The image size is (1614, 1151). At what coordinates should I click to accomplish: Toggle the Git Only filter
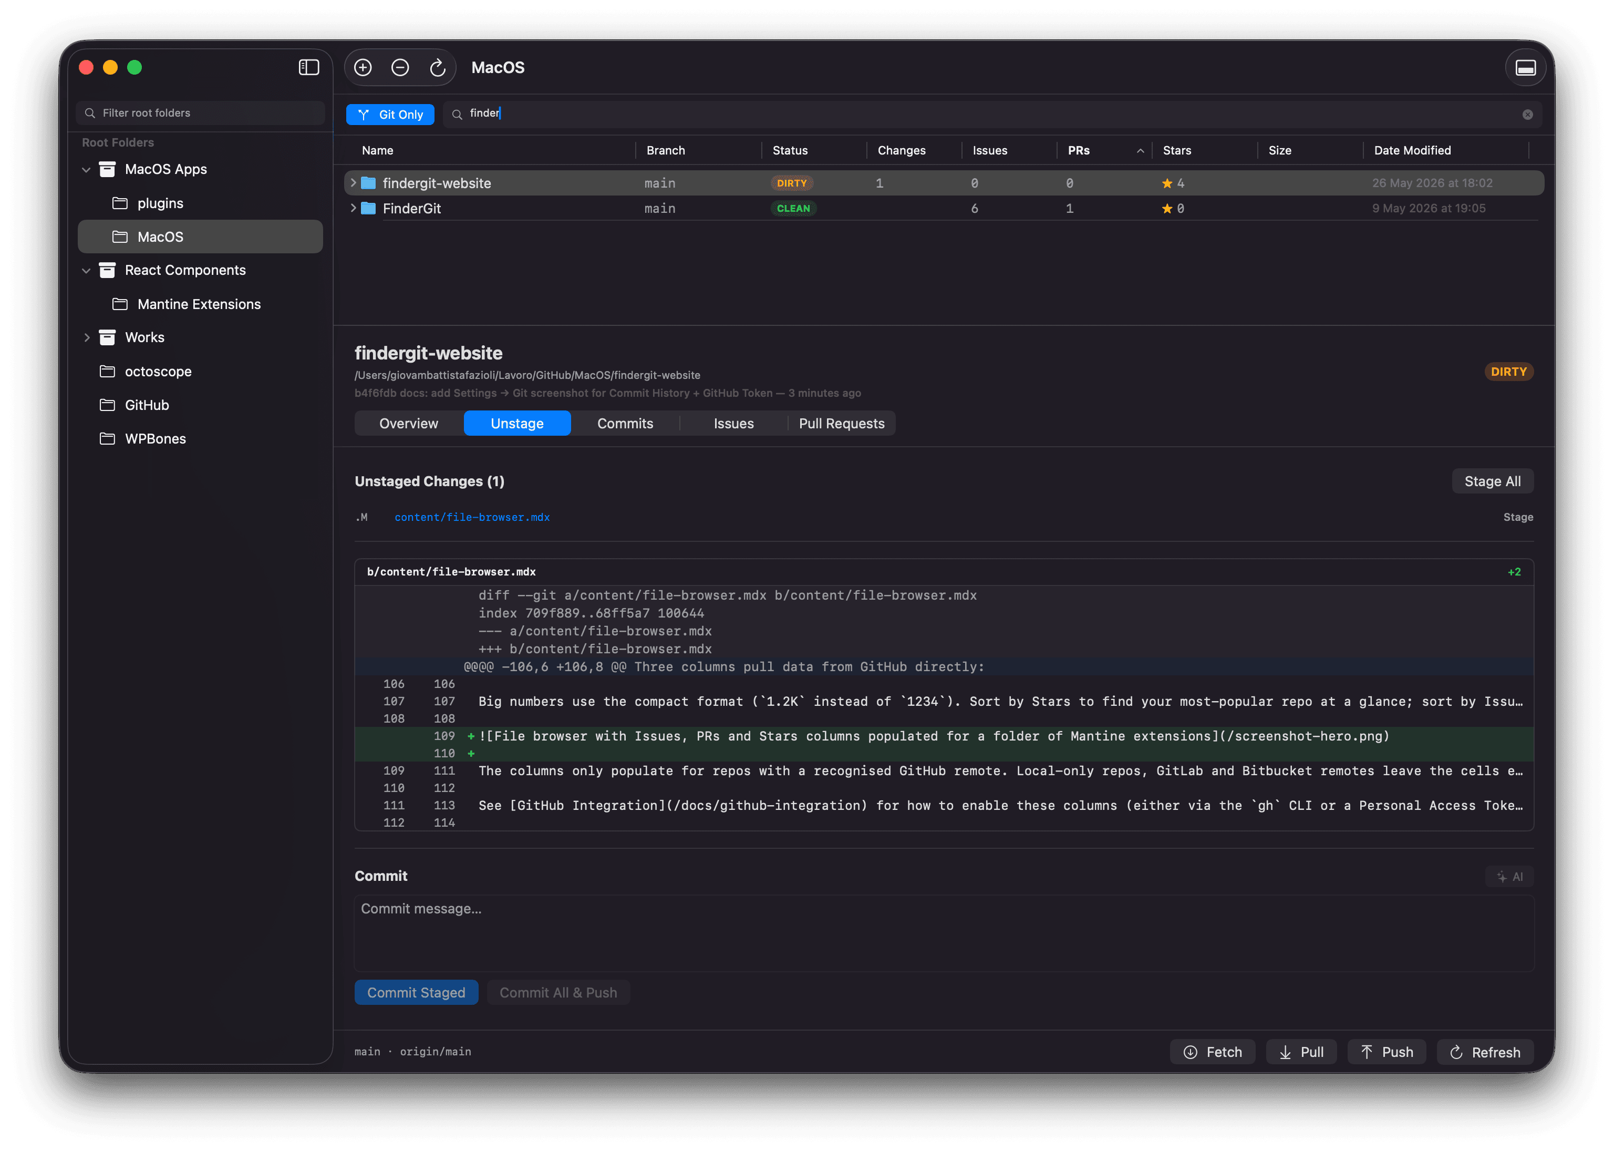click(390, 114)
